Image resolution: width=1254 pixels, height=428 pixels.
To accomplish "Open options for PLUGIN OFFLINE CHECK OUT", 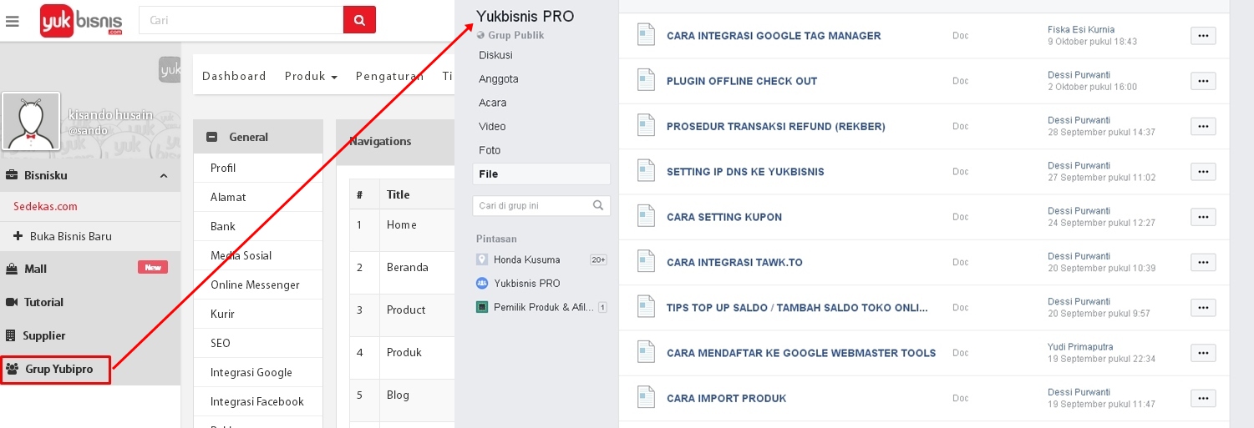I will tap(1203, 81).
